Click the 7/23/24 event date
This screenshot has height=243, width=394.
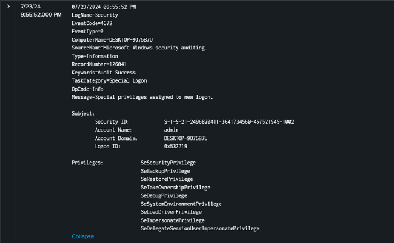pyautogui.click(x=30, y=7)
